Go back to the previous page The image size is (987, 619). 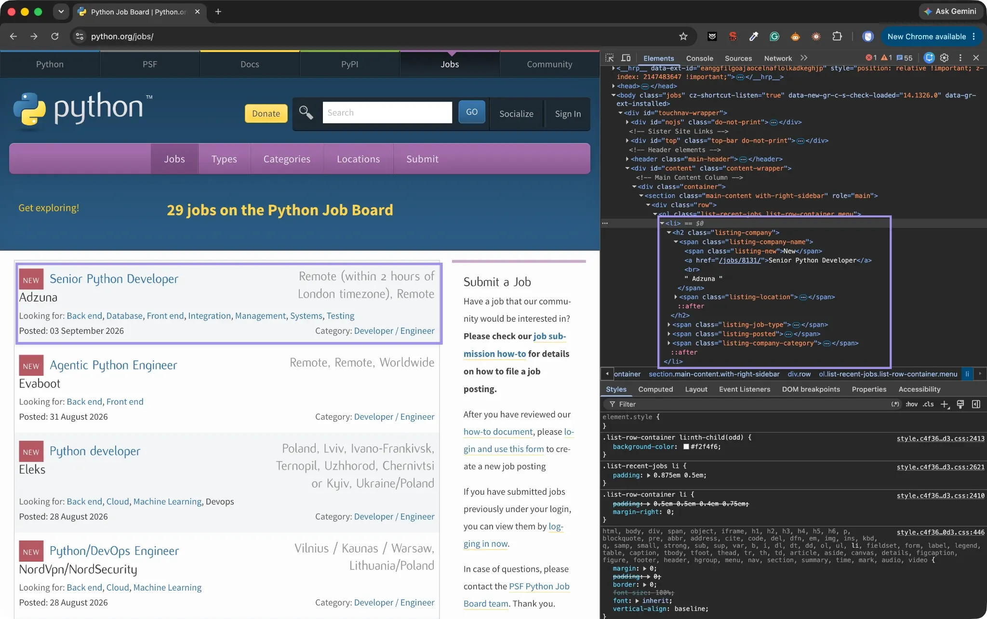[13, 37]
